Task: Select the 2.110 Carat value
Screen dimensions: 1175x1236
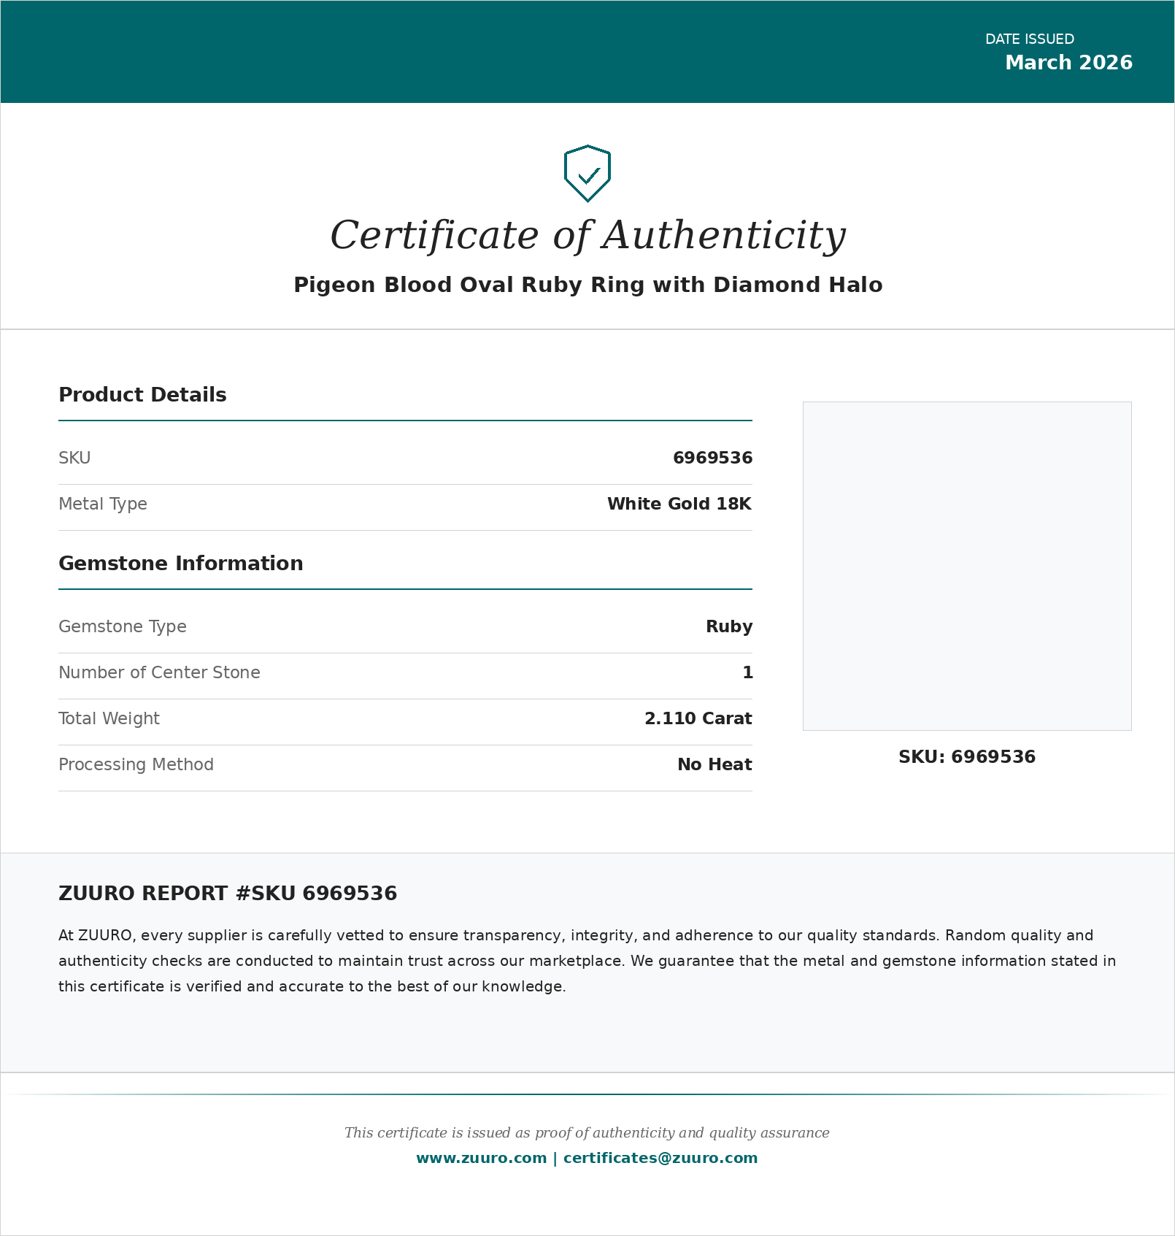Action: pos(698,718)
